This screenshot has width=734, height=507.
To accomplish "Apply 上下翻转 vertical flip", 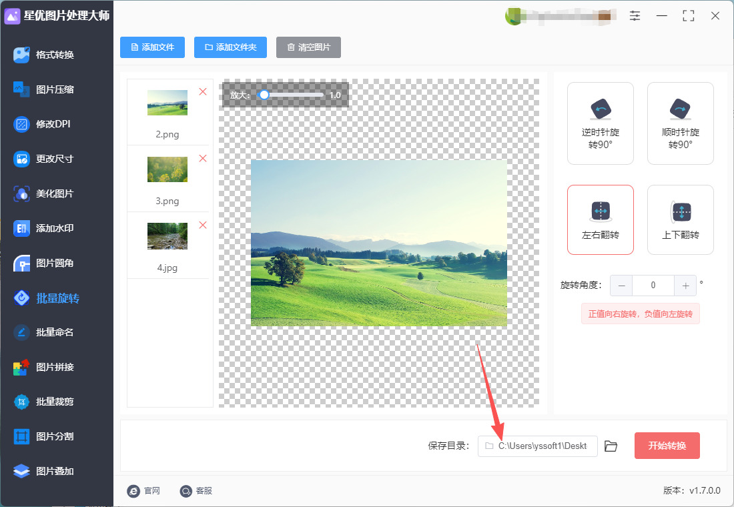I will (680, 220).
